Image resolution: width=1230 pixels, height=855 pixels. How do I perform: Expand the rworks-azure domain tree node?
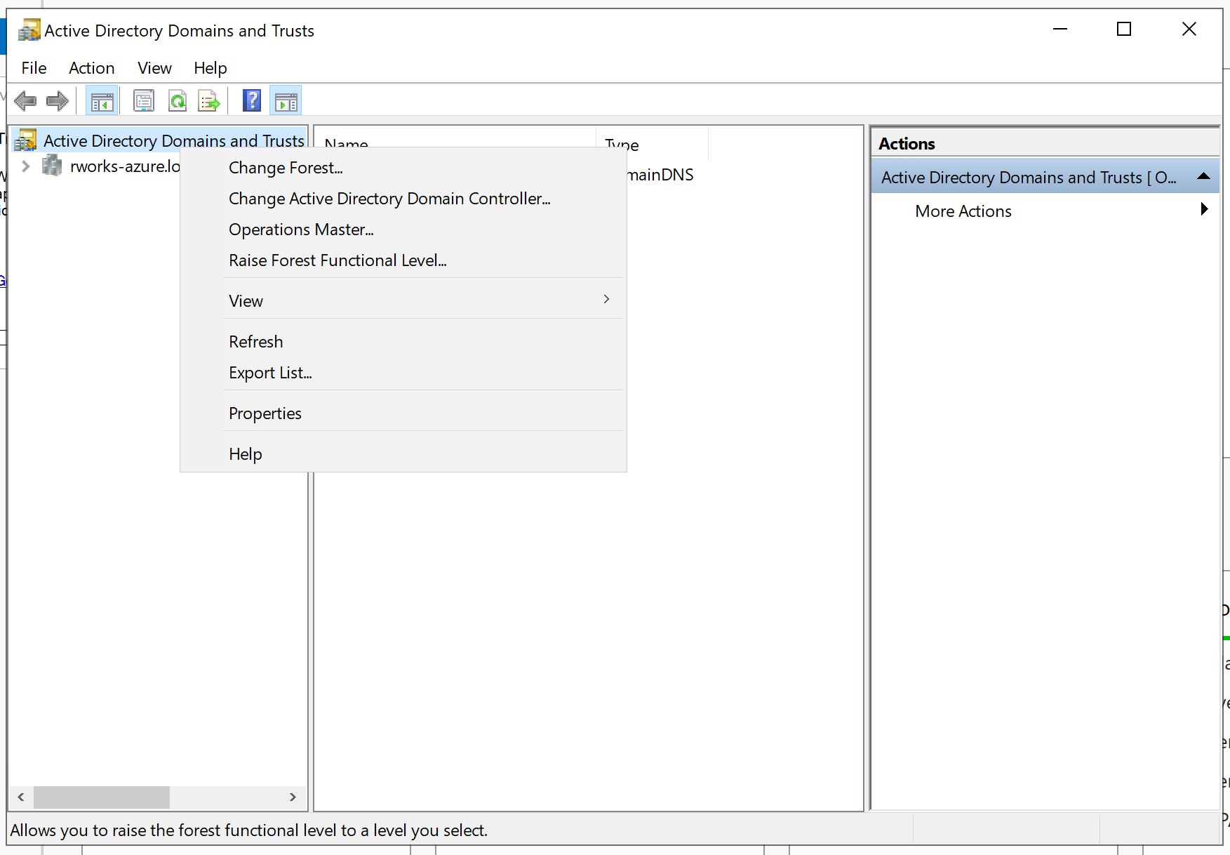(x=26, y=166)
